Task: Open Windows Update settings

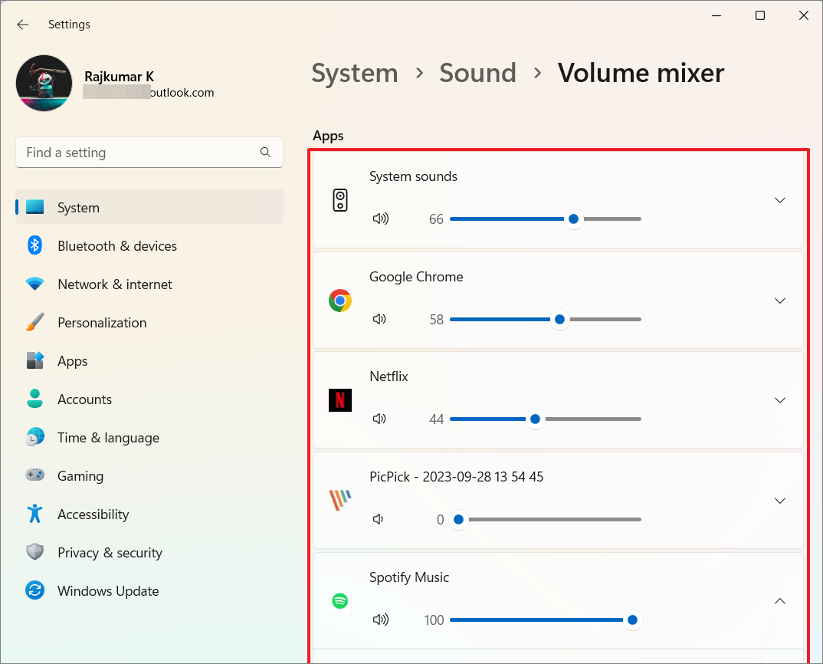Action: pyautogui.click(x=108, y=590)
